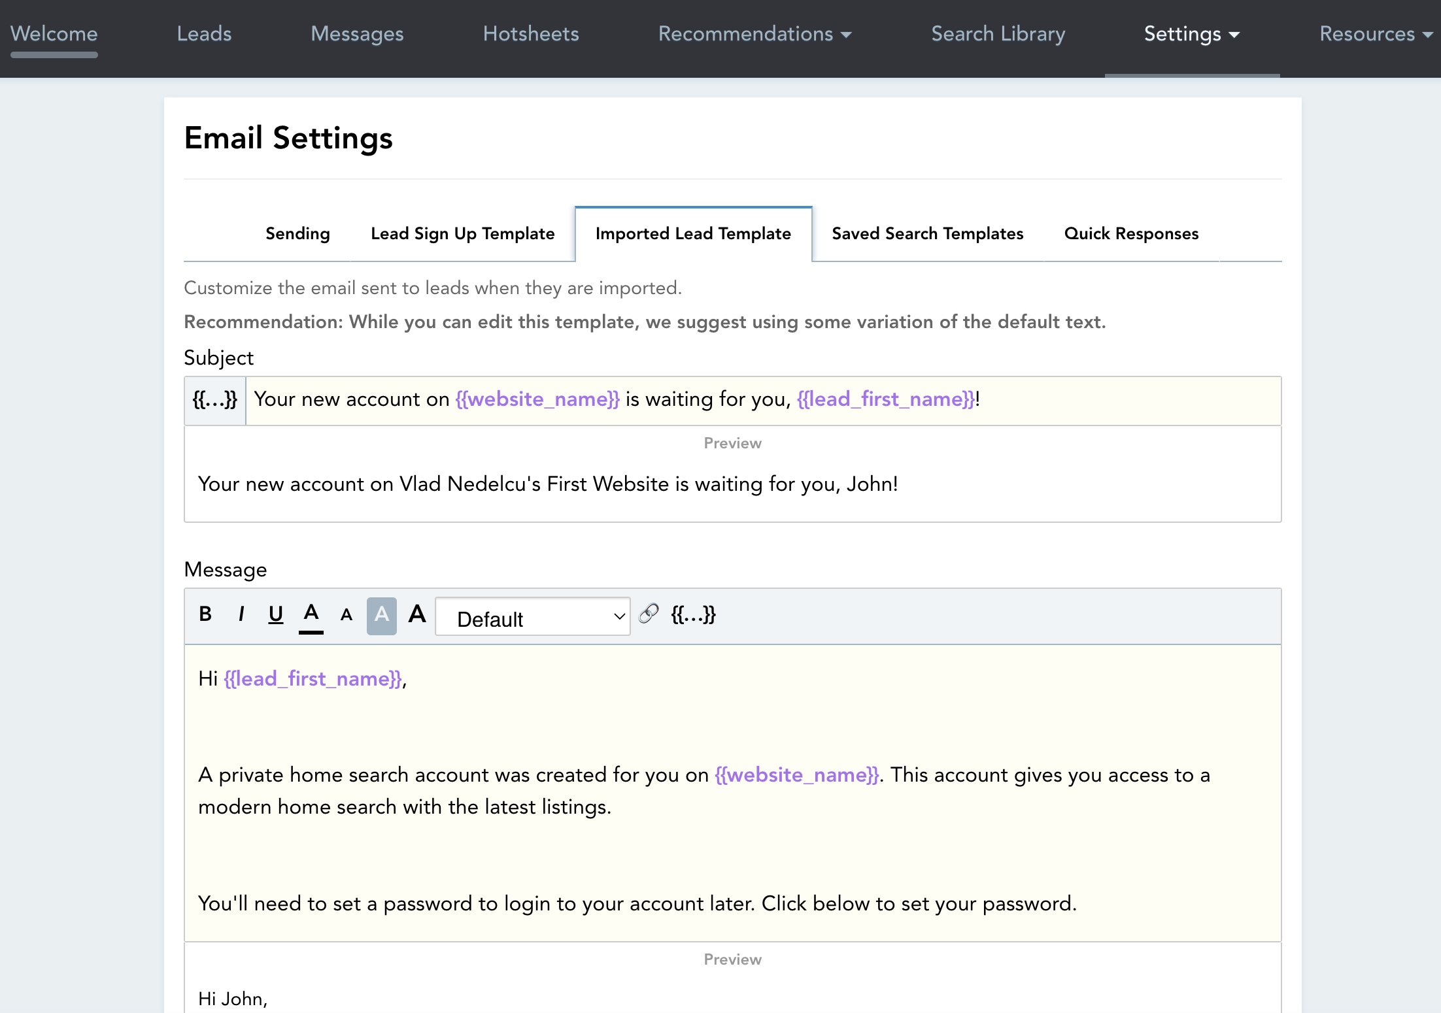Click the highlight color icon
This screenshot has width=1441, height=1013.
(x=381, y=615)
